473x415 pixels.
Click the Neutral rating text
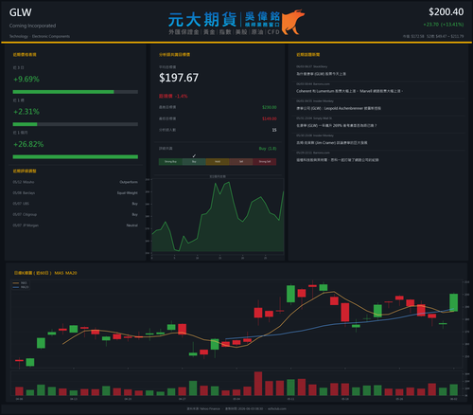(132, 226)
